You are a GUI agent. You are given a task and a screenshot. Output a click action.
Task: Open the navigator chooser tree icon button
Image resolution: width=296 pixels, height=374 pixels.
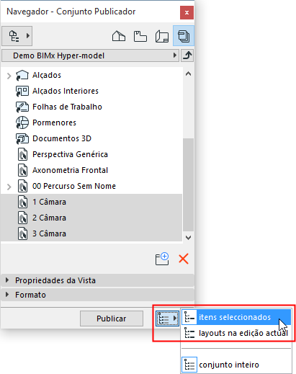(17, 36)
